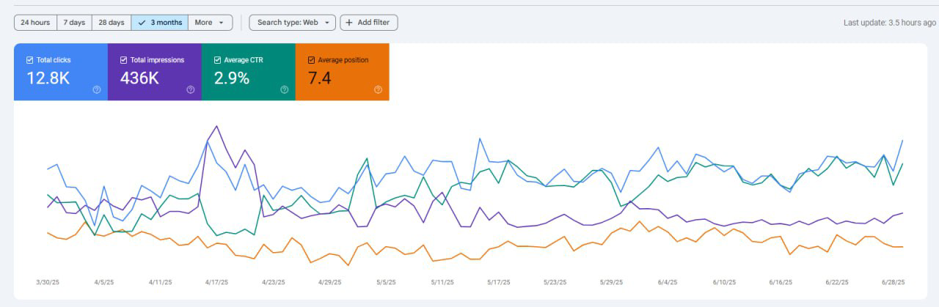
Task: Toggle the Average position checkbox
Action: [311, 60]
